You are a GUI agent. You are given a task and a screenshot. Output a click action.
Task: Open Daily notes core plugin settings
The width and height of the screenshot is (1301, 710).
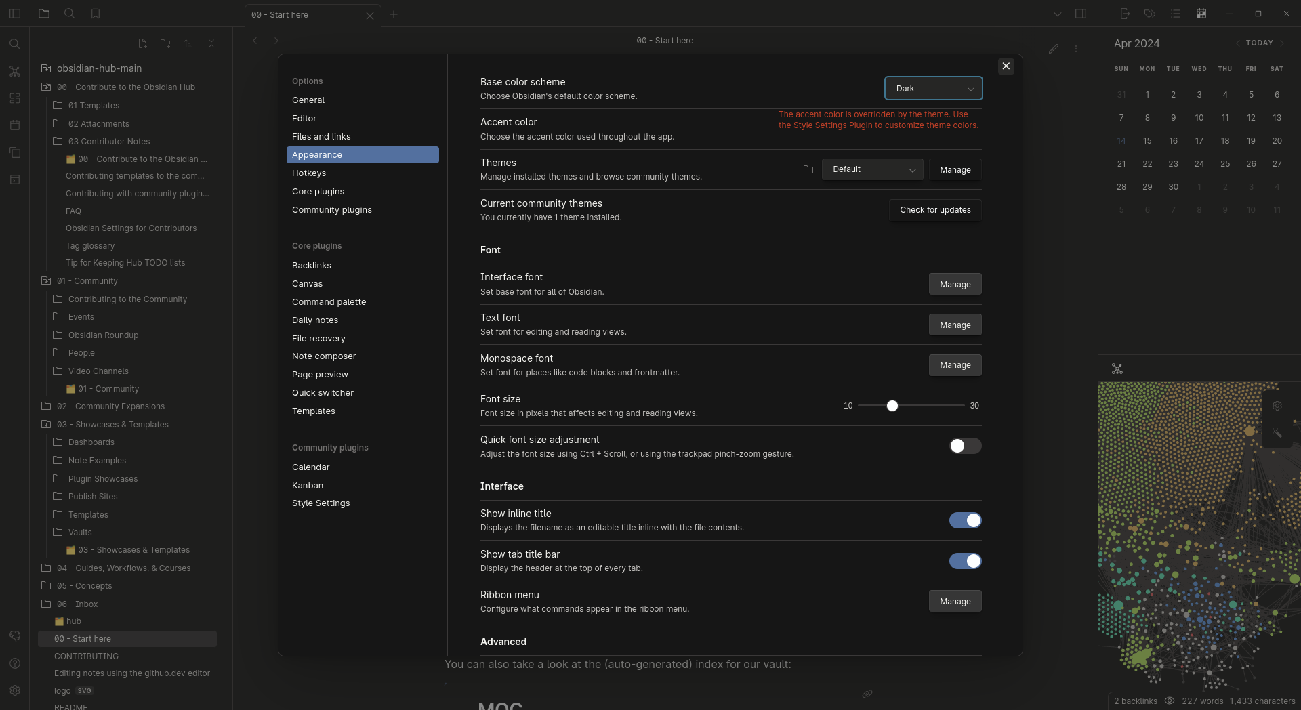tap(363, 320)
